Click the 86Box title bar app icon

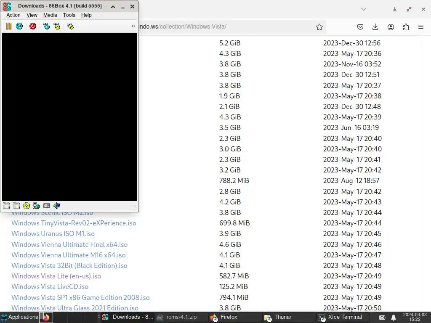[x=7, y=6]
